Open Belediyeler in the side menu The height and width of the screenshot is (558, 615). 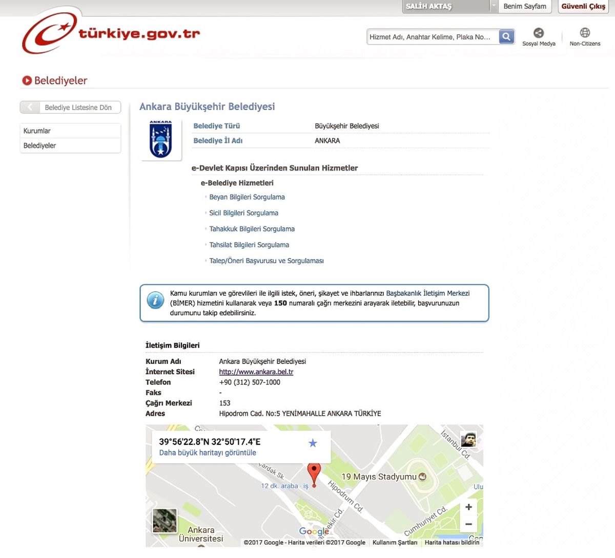tap(70, 145)
